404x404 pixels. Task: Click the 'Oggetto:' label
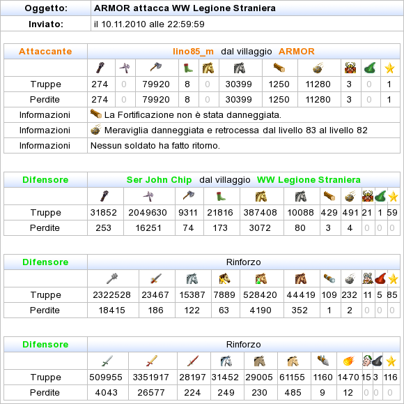pos(46,8)
